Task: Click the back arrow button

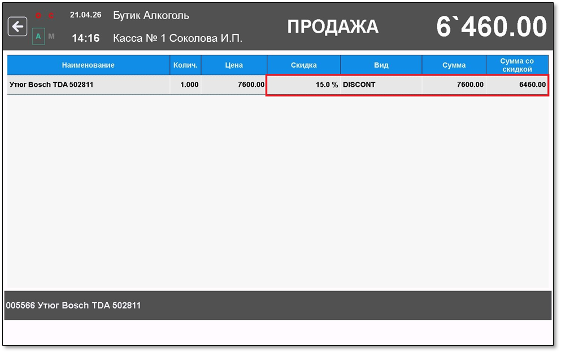Action: [x=18, y=27]
